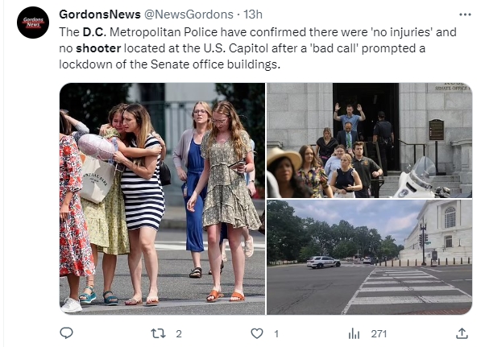Open photo of police car near crosswalk
Screen dimensions: 485x347
(x=369, y=257)
